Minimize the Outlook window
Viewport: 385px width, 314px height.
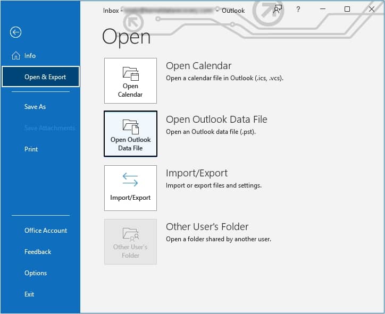pos(323,9)
